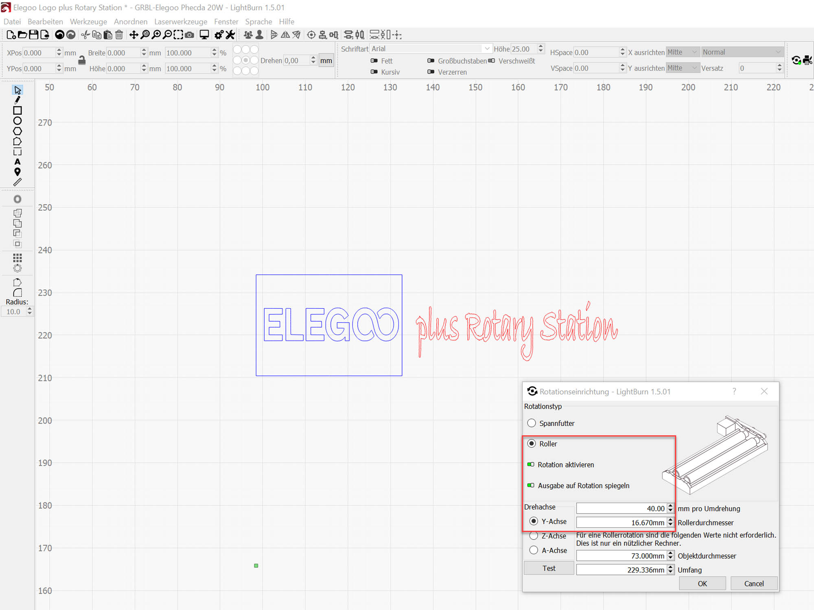Open preview with the monitor icon
Viewport: 814px width, 610px height.
click(x=204, y=35)
